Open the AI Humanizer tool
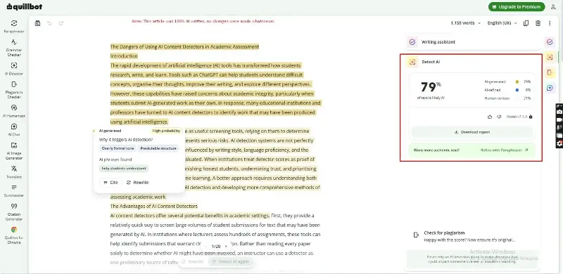The width and height of the screenshot is (563, 274). point(14,111)
